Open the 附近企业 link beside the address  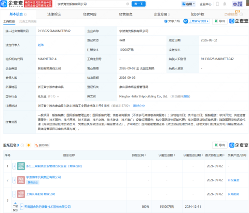[x=139, y=106]
